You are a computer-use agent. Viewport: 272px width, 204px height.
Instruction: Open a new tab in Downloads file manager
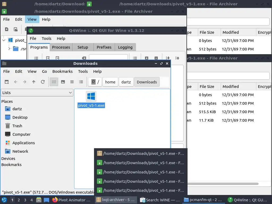pos(7,82)
